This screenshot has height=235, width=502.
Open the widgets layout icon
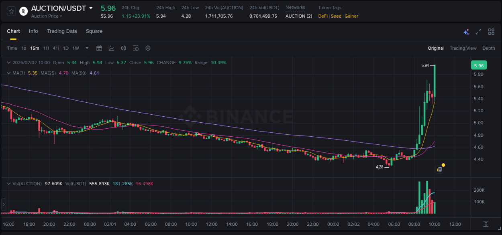point(491,32)
